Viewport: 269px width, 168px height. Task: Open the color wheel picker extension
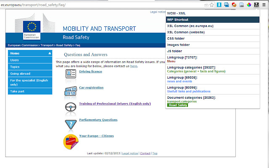[249, 5]
